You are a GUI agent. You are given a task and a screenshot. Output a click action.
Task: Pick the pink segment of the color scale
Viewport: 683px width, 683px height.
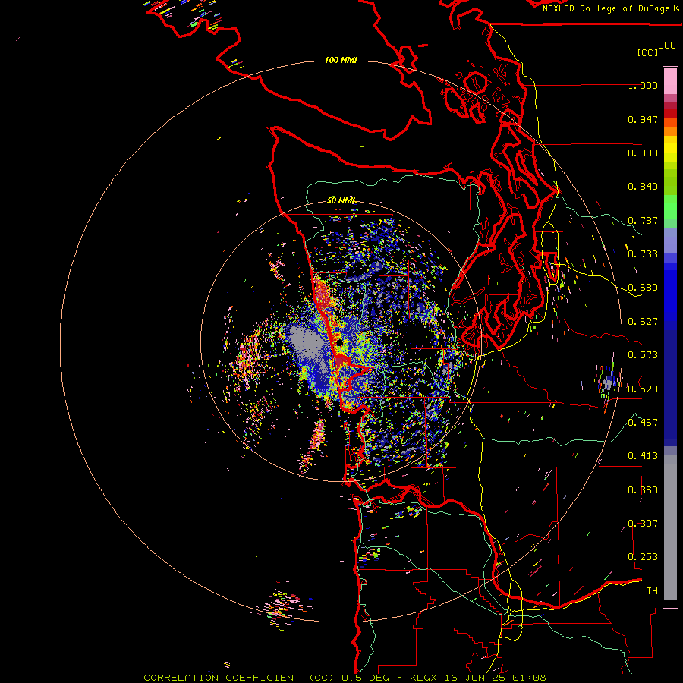tap(670, 81)
